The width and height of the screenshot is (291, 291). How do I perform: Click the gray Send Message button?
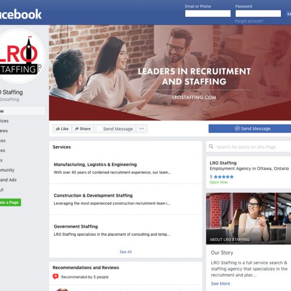click(115, 129)
